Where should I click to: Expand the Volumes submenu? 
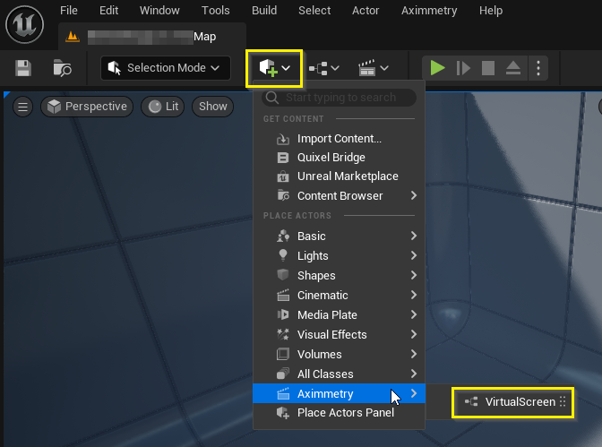[x=339, y=355]
